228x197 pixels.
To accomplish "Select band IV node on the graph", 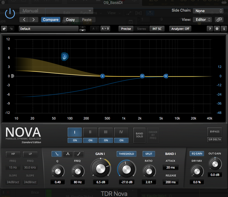I will click(x=166, y=76).
